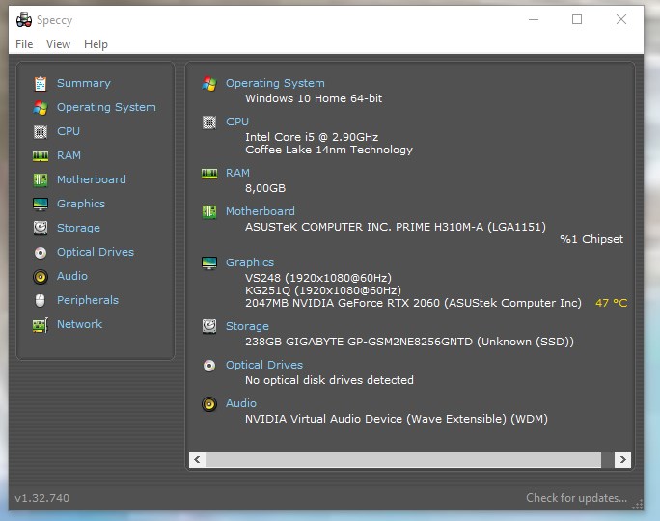Open the Graphics heading link in summary

(x=250, y=262)
